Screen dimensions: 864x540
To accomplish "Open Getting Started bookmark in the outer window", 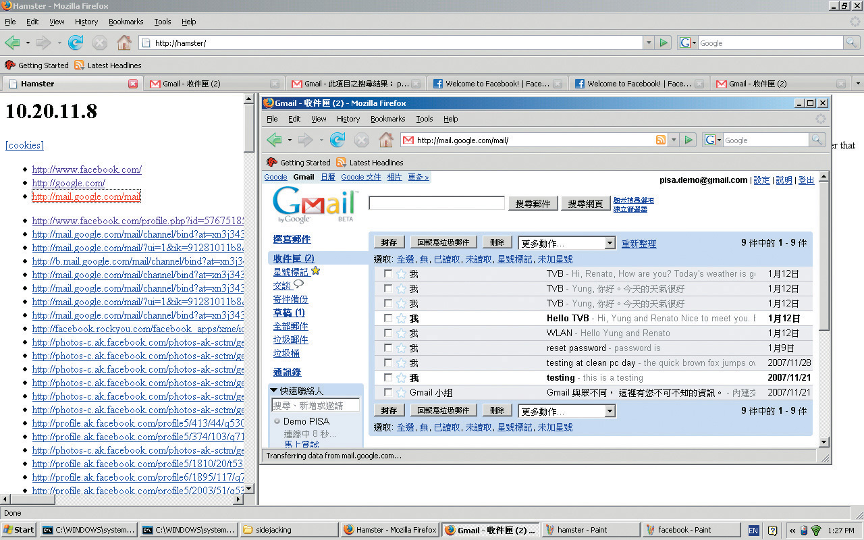I will (37, 65).
